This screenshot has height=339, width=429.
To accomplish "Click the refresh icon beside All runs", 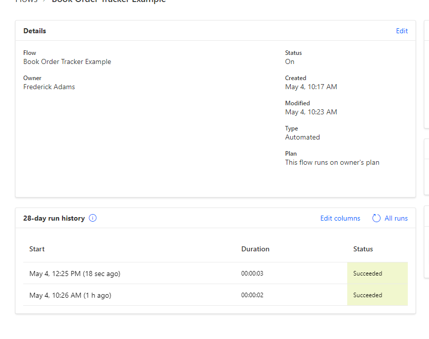I will click(376, 218).
